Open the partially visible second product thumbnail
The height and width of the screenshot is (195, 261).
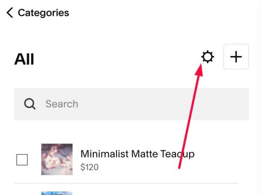click(57, 193)
